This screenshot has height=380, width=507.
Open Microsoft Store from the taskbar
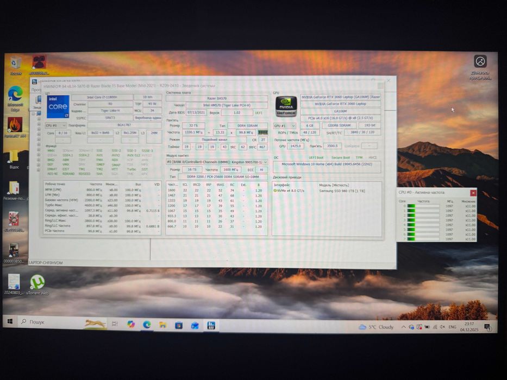click(179, 325)
